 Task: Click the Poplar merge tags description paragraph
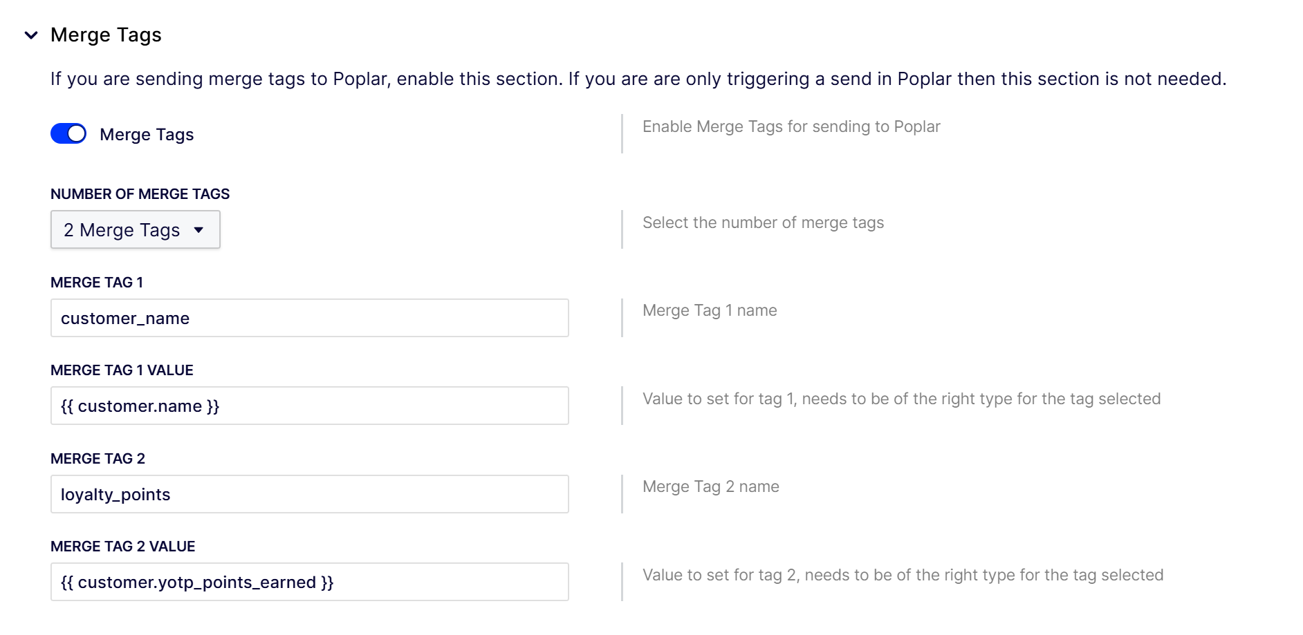point(638,79)
